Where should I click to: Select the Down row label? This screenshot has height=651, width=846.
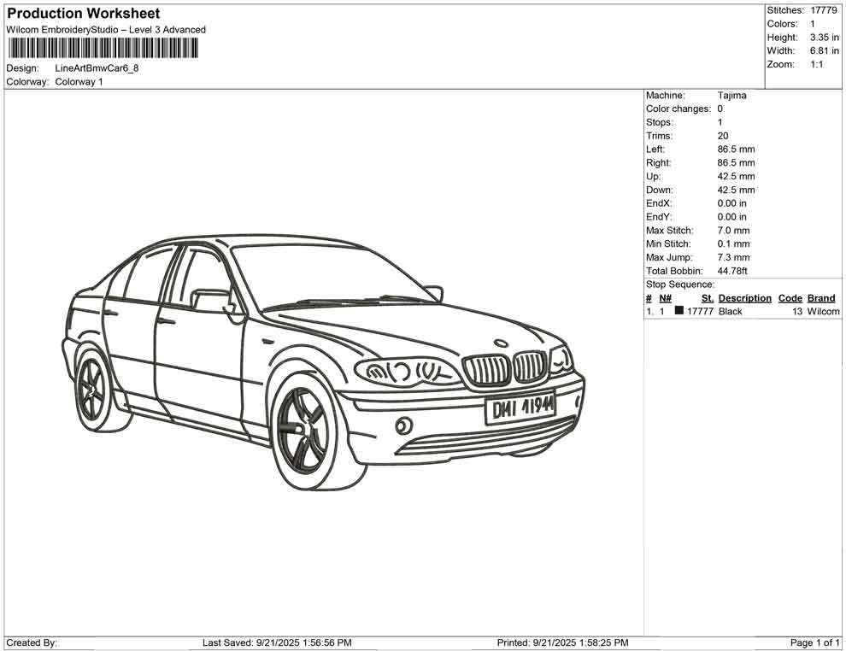pos(660,190)
